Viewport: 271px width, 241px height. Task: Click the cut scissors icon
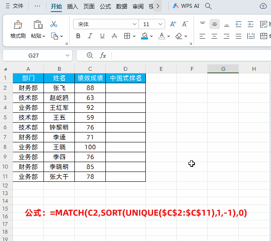click(x=54, y=24)
